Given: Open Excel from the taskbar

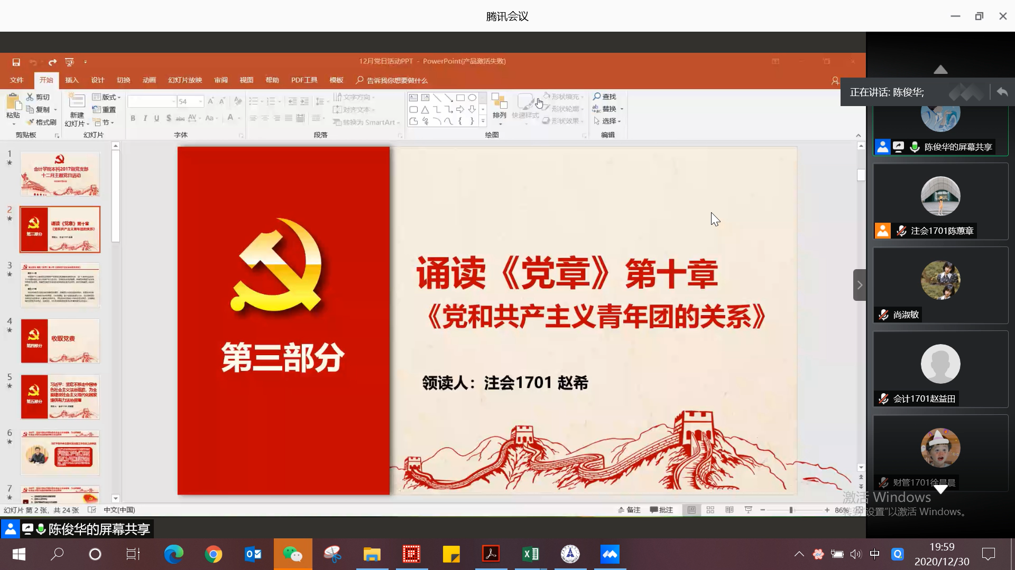Looking at the screenshot, I should pyautogui.click(x=530, y=554).
